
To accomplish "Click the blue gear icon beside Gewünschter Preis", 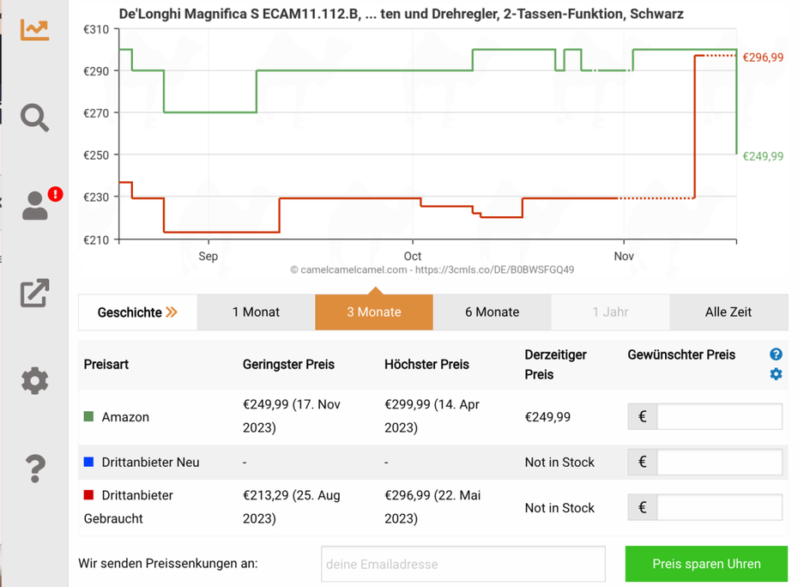I will pos(776,374).
